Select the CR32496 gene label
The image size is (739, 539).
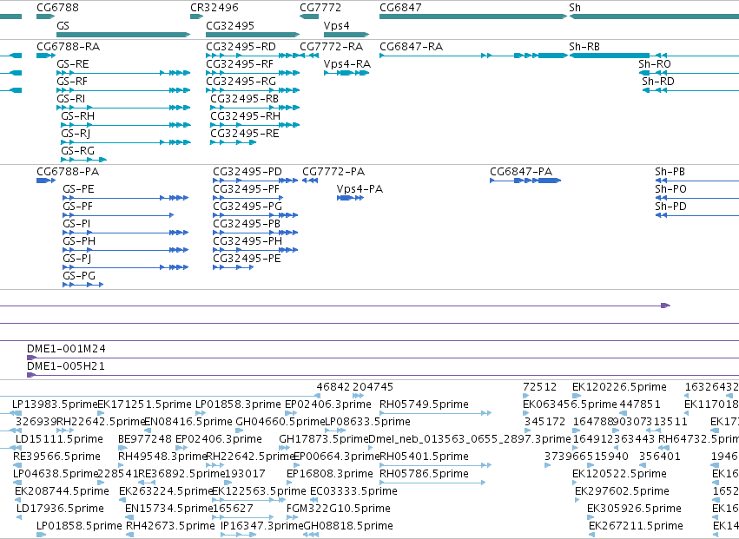(x=214, y=8)
